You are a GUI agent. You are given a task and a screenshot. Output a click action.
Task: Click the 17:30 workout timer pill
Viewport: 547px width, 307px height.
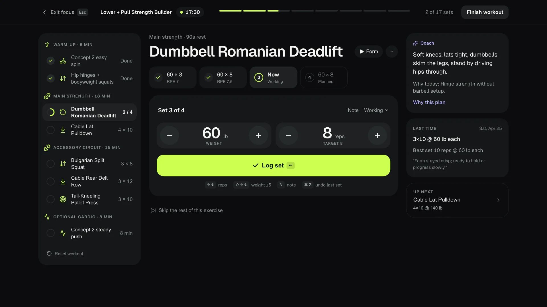pyautogui.click(x=190, y=12)
